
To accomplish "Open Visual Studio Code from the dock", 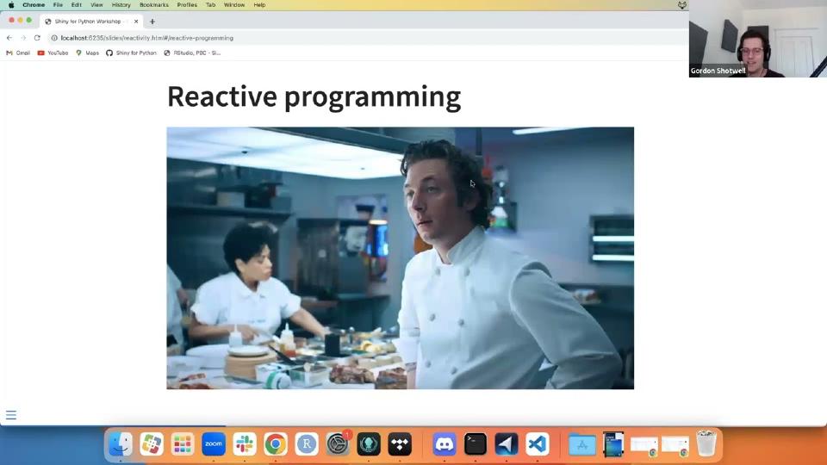I will (538, 444).
